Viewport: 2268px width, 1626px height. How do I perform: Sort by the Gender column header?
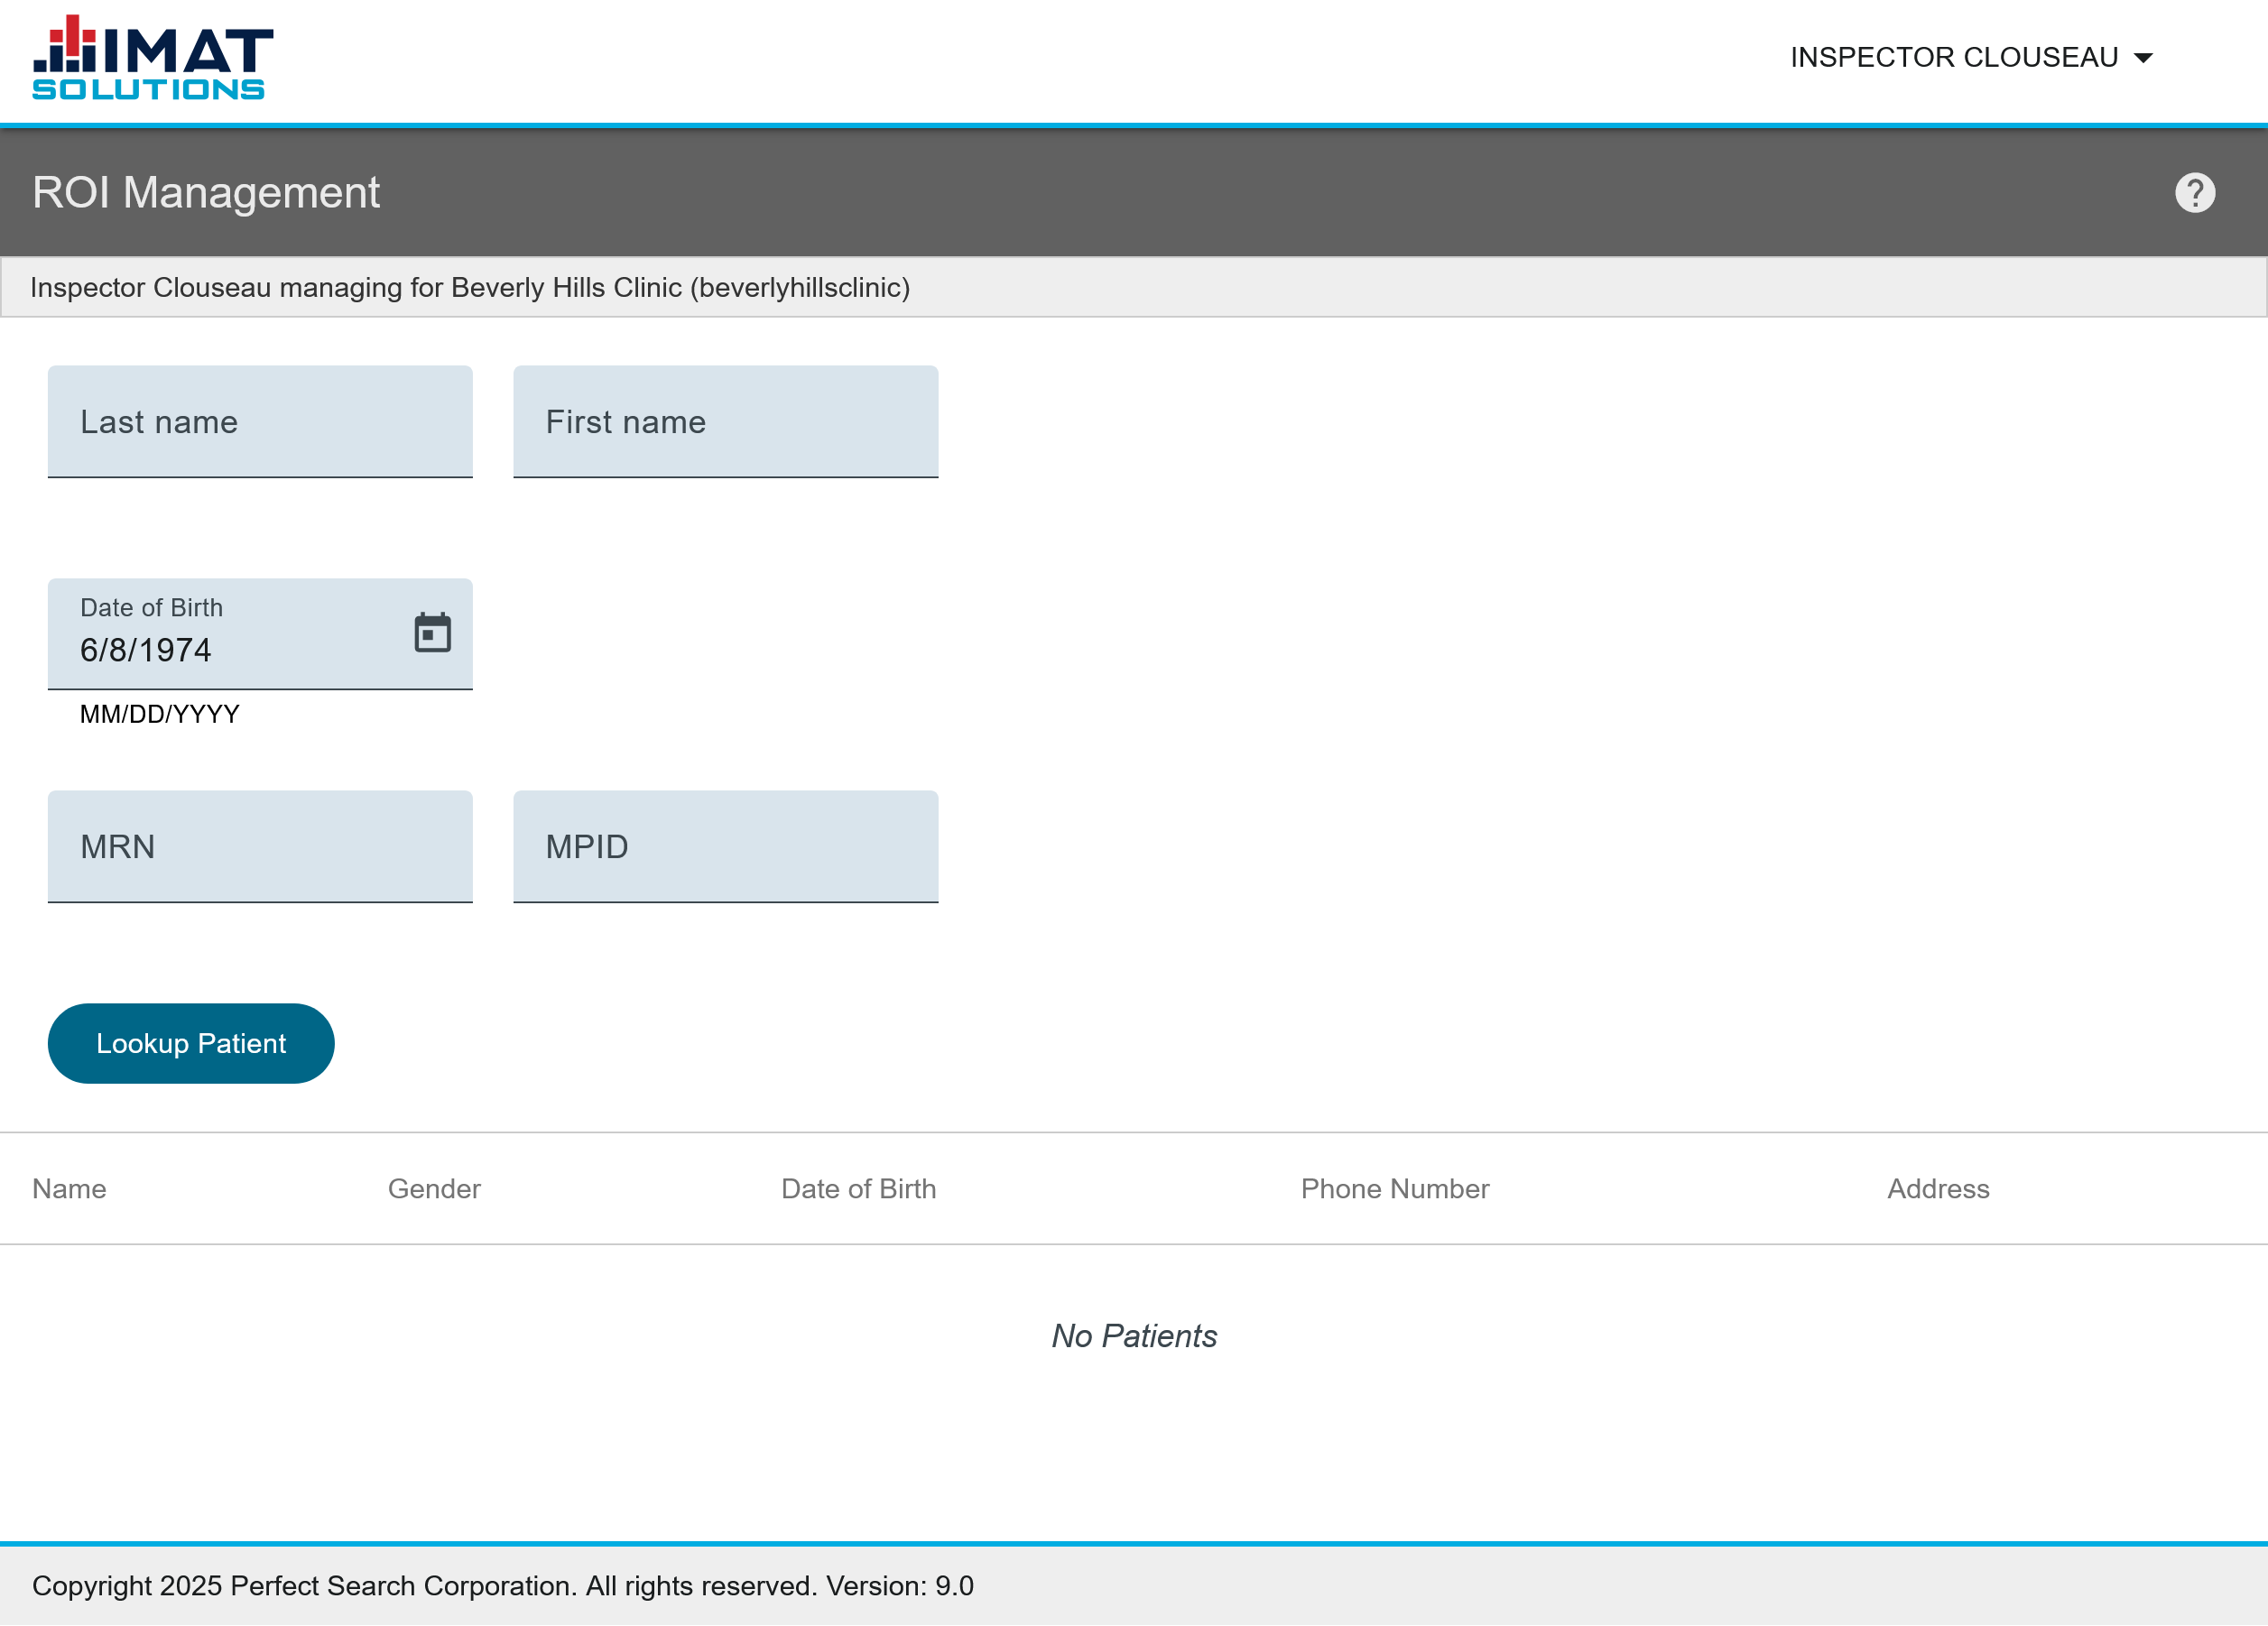(x=434, y=1188)
